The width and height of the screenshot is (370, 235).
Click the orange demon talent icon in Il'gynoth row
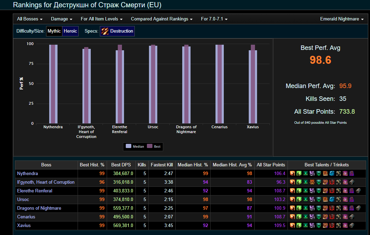pos(312,182)
